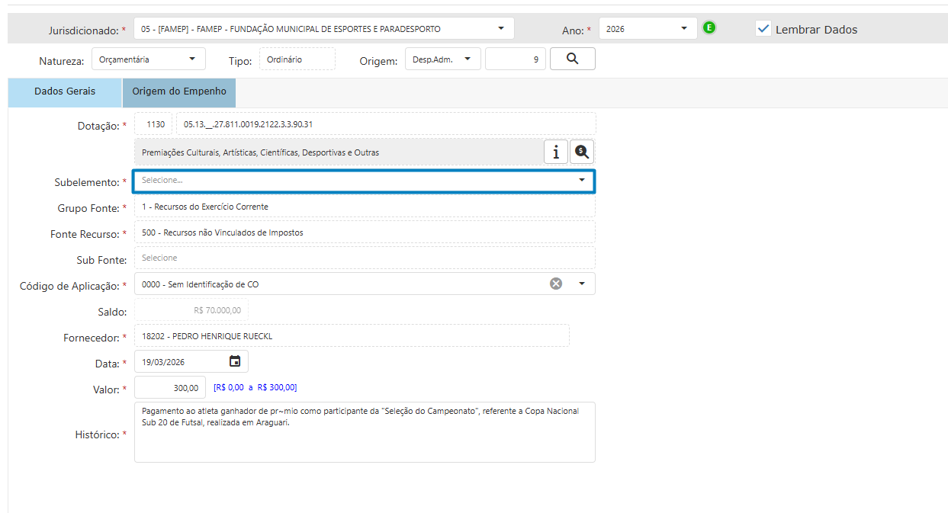Image resolution: width=948 pixels, height=513 pixels.
Task: Click the Origem number field showing 9
Action: pyautogui.click(x=516, y=59)
